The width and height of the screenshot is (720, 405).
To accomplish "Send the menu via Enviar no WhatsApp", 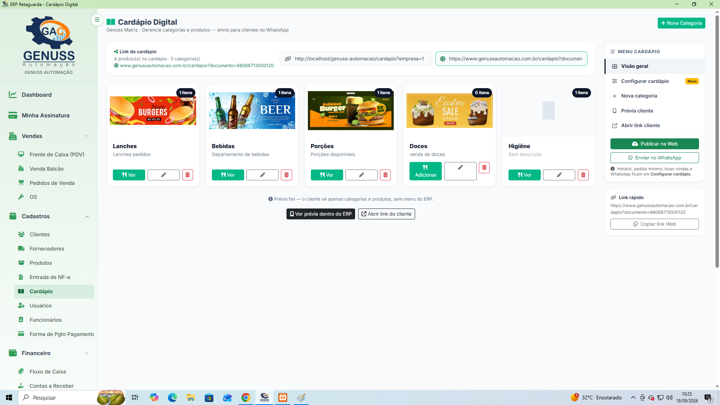I will pos(655,158).
